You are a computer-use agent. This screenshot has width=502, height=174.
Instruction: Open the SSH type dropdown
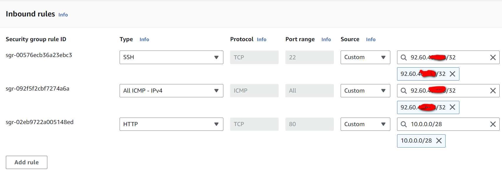[171, 57]
